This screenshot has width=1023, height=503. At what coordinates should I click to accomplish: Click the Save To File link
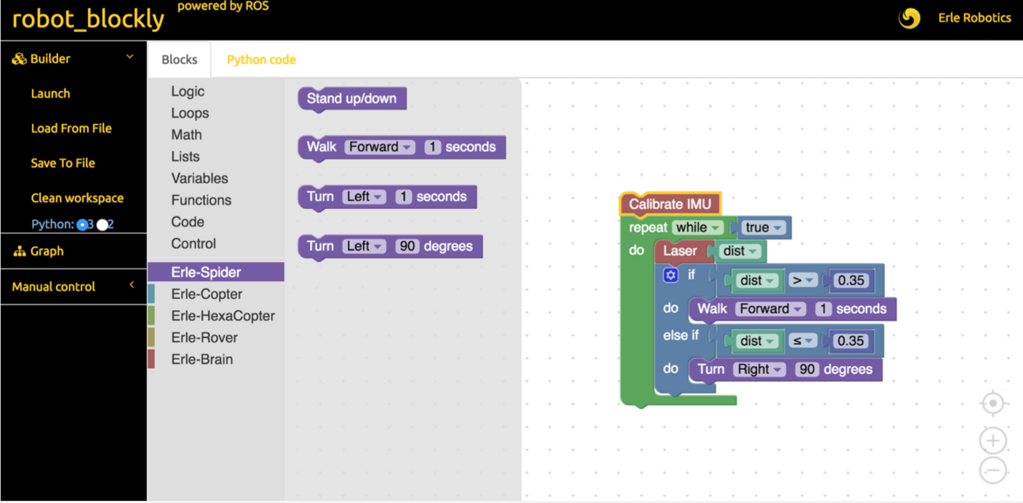click(x=63, y=163)
